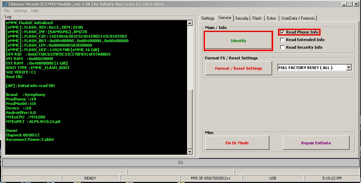Click log line 'AndroidVer: 6.0'

21,113
